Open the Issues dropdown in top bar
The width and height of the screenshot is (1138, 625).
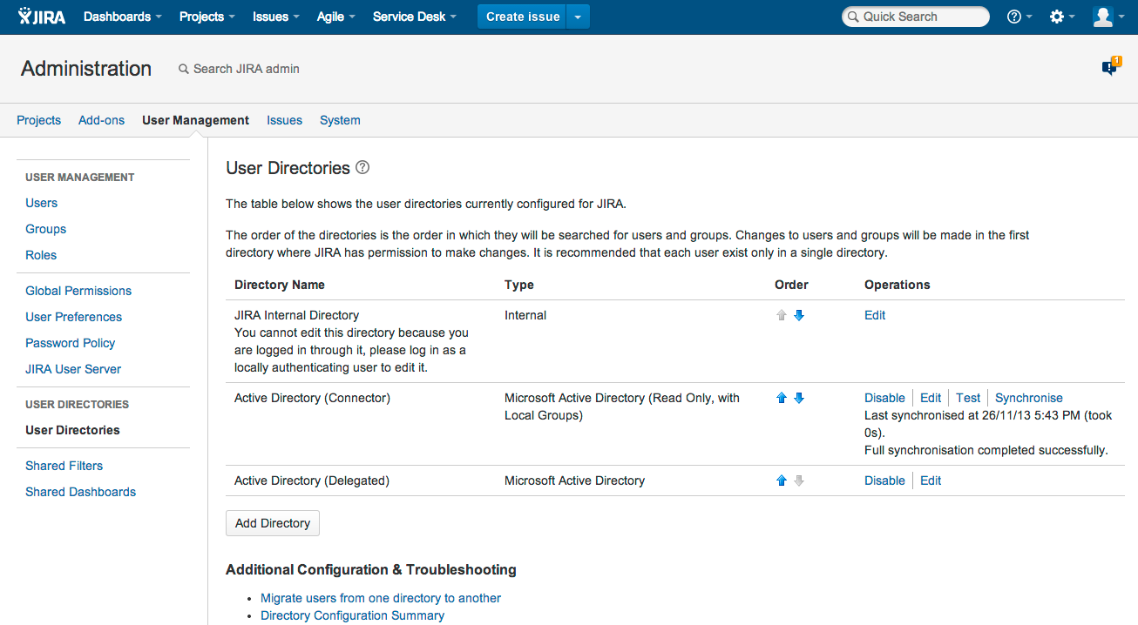pos(276,17)
